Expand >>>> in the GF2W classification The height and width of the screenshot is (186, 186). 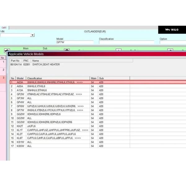point(79,94)
